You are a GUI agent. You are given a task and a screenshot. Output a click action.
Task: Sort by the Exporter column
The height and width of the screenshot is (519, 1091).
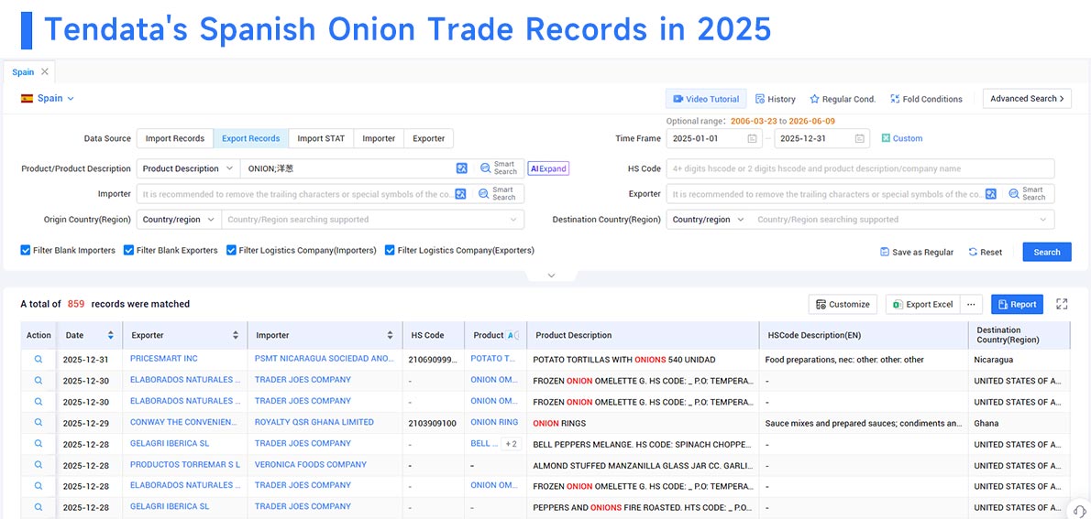[x=236, y=336]
